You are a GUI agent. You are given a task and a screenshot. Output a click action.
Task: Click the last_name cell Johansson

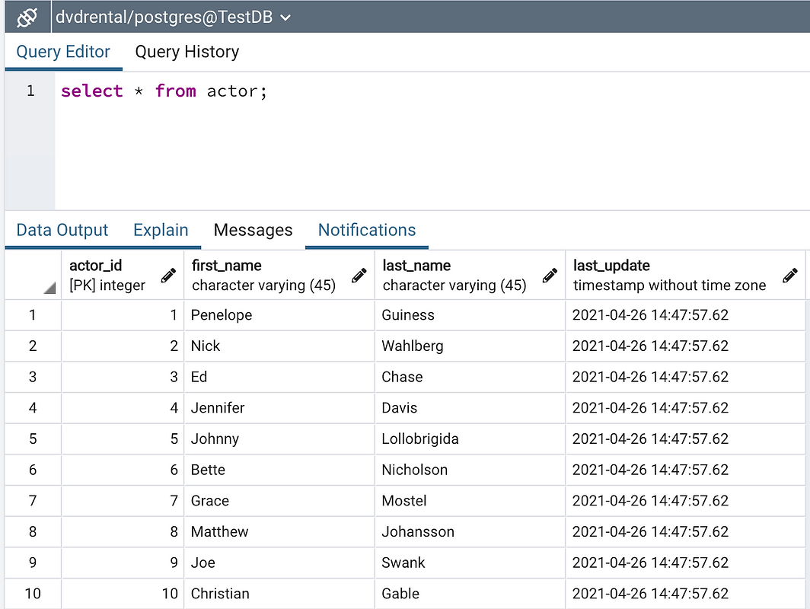click(470, 532)
